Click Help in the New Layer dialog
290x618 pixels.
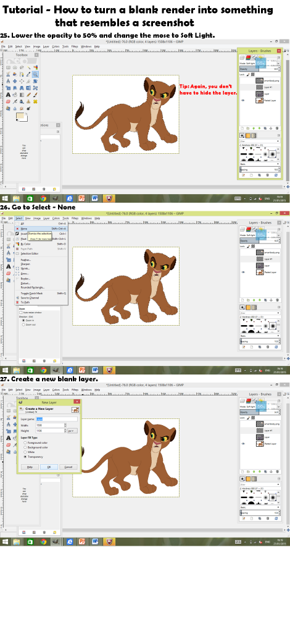point(30,467)
